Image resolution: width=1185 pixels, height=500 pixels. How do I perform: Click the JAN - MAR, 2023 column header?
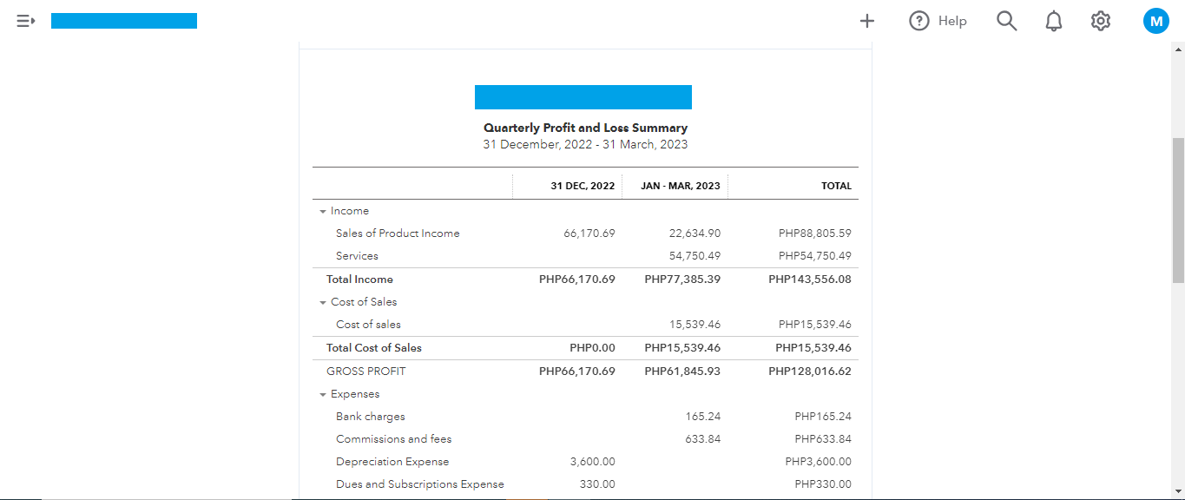[680, 186]
